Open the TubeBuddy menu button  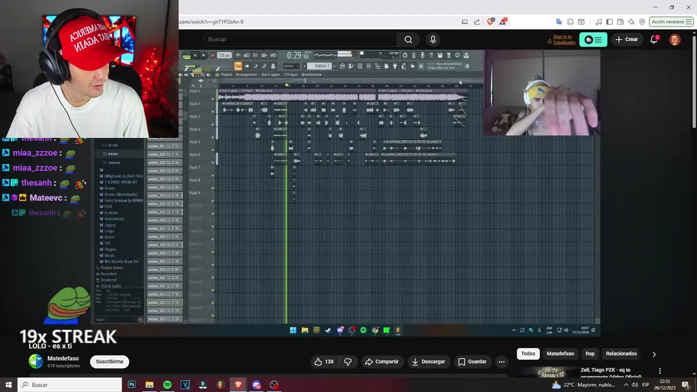[x=593, y=39]
